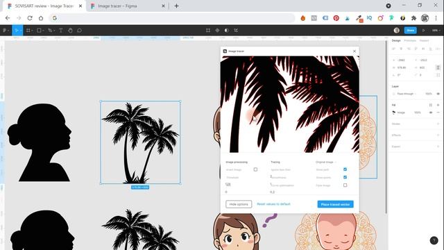Viewport: 444px width, 250px height.
Task: Click the traced palm preview image
Action: click(290, 104)
